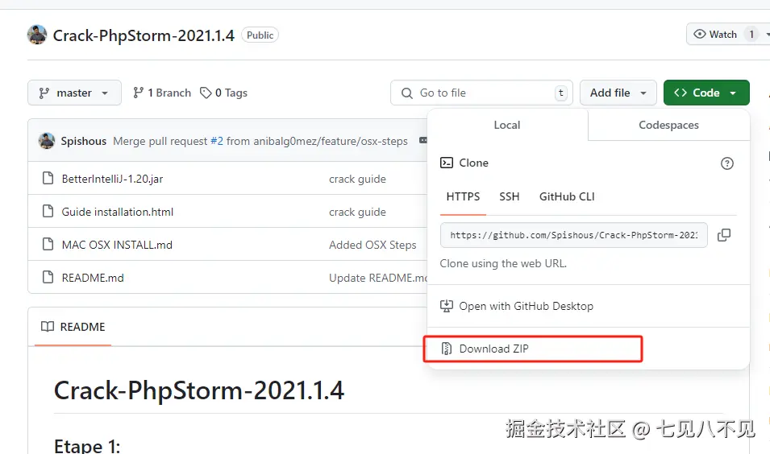This screenshot has width=770, height=454.
Task: Focus the Go to file search field
Action: [481, 93]
